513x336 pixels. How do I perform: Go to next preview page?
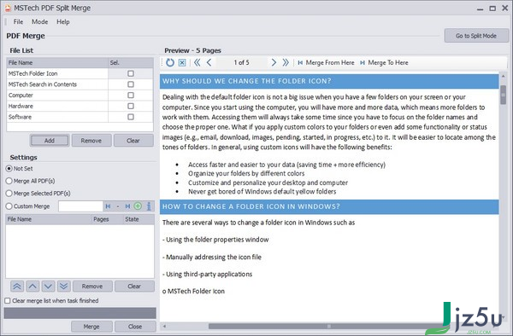(x=274, y=62)
